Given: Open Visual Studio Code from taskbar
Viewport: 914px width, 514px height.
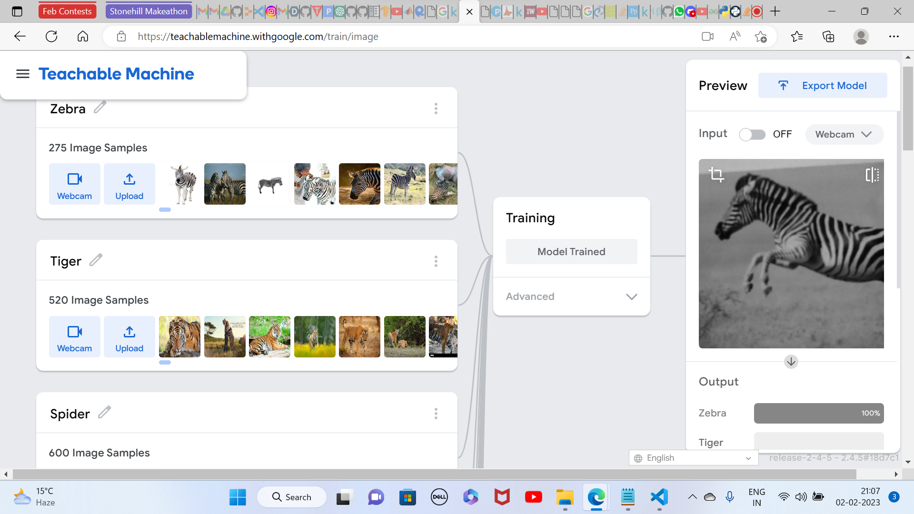Looking at the screenshot, I should 659,497.
